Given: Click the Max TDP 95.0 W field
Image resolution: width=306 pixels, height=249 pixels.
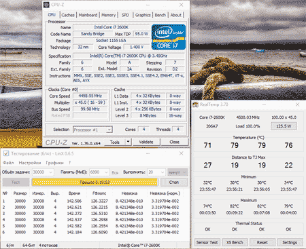Looking at the screenshot, I should point(141,34).
